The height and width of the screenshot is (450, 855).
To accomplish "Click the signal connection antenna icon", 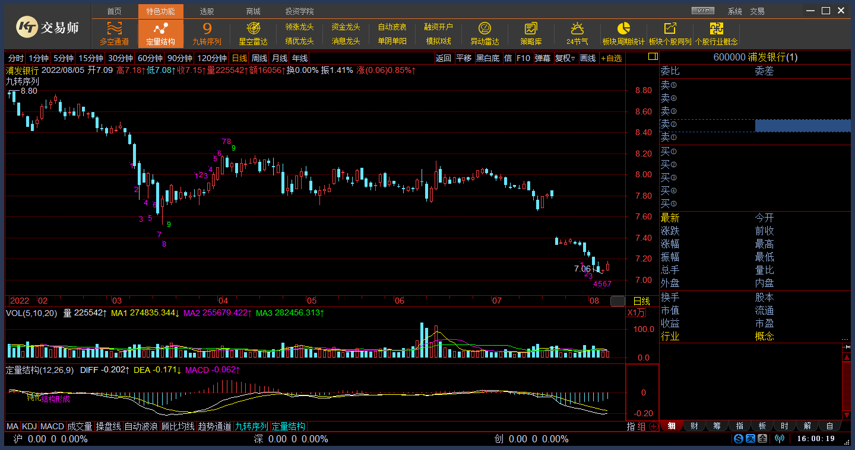I will point(780,439).
